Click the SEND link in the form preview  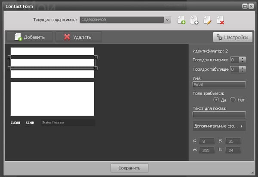pos(30,123)
